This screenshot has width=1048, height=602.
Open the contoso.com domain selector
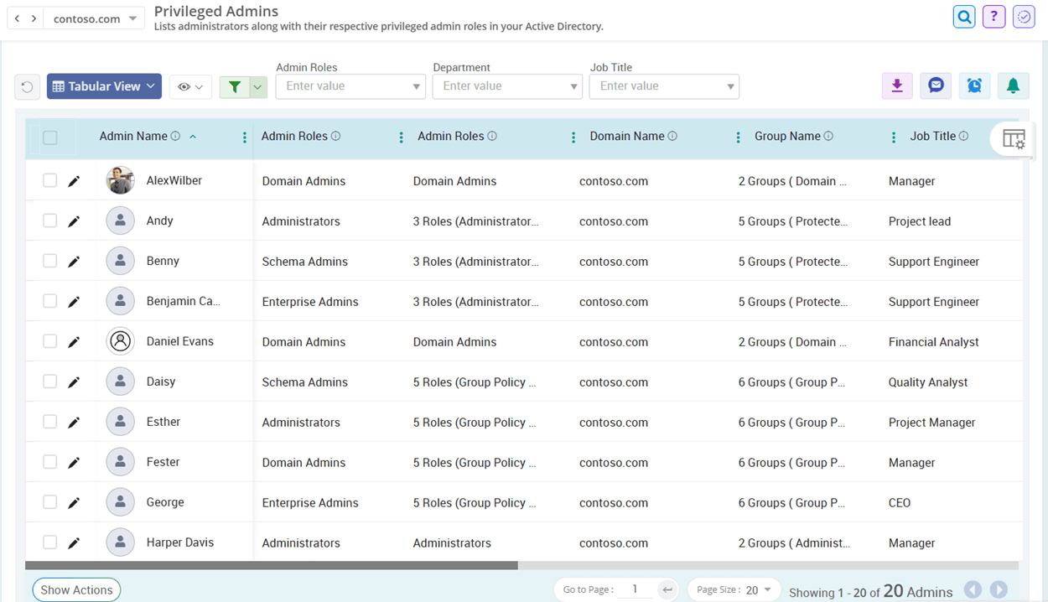[94, 17]
